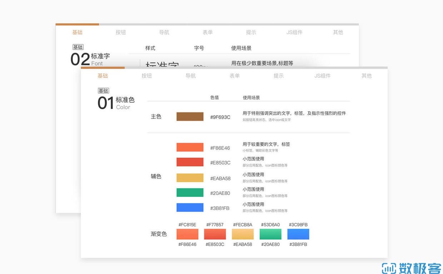Screen dimensions: 443x274
Task: Click #E8503C label below the gradient swatch
Action: 215,244
